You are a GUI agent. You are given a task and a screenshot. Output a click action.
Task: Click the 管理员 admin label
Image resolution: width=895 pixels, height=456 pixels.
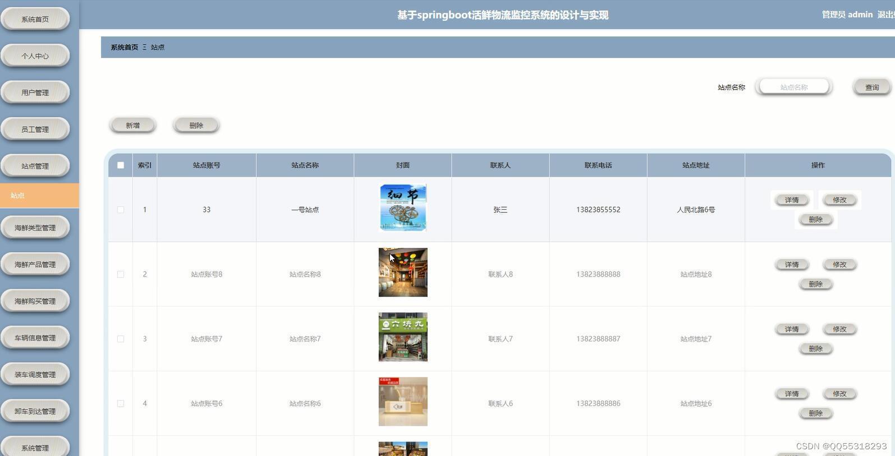coord(847,15)
